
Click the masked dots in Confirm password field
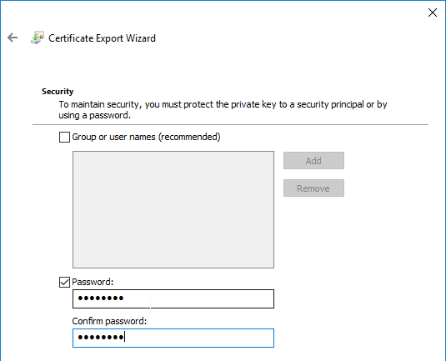(101, 338)
